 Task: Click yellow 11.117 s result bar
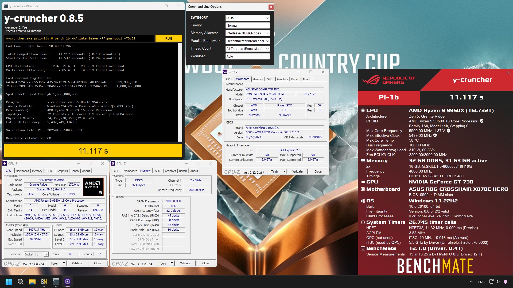click(x=93, y=151)
